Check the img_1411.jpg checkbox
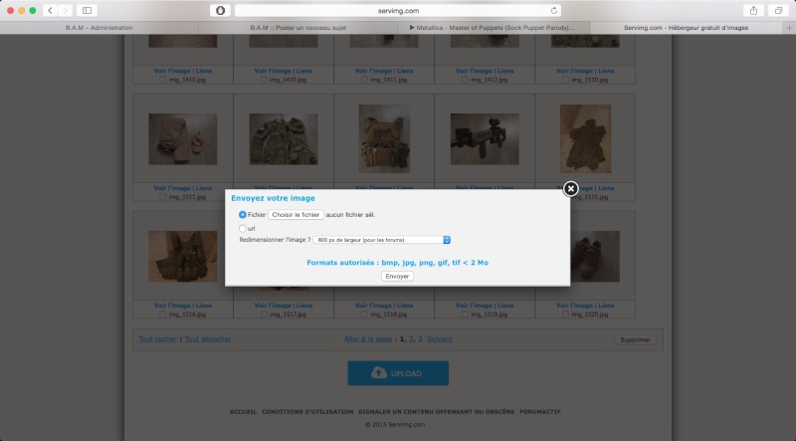The image size is (796, 441). (364, 80)
